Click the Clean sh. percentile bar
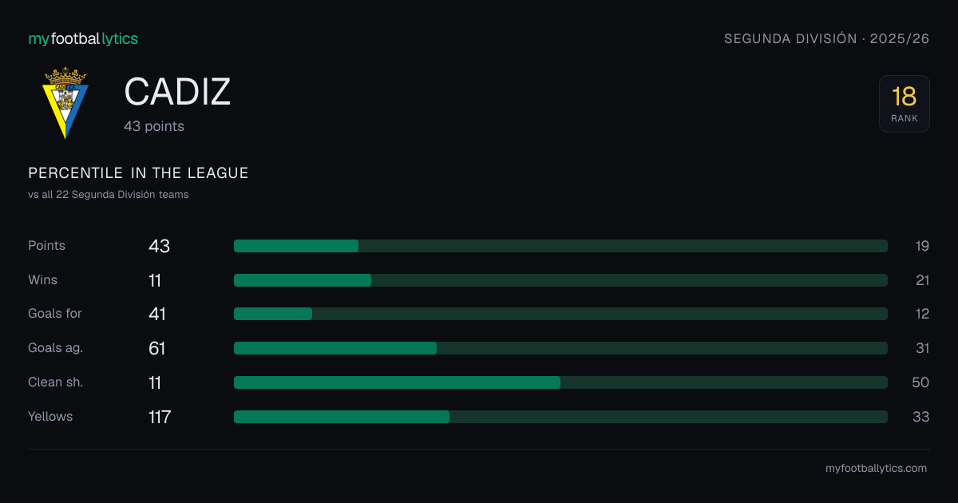Image resolution: width=958 pixels, height=503 pixels. (560, 382)
